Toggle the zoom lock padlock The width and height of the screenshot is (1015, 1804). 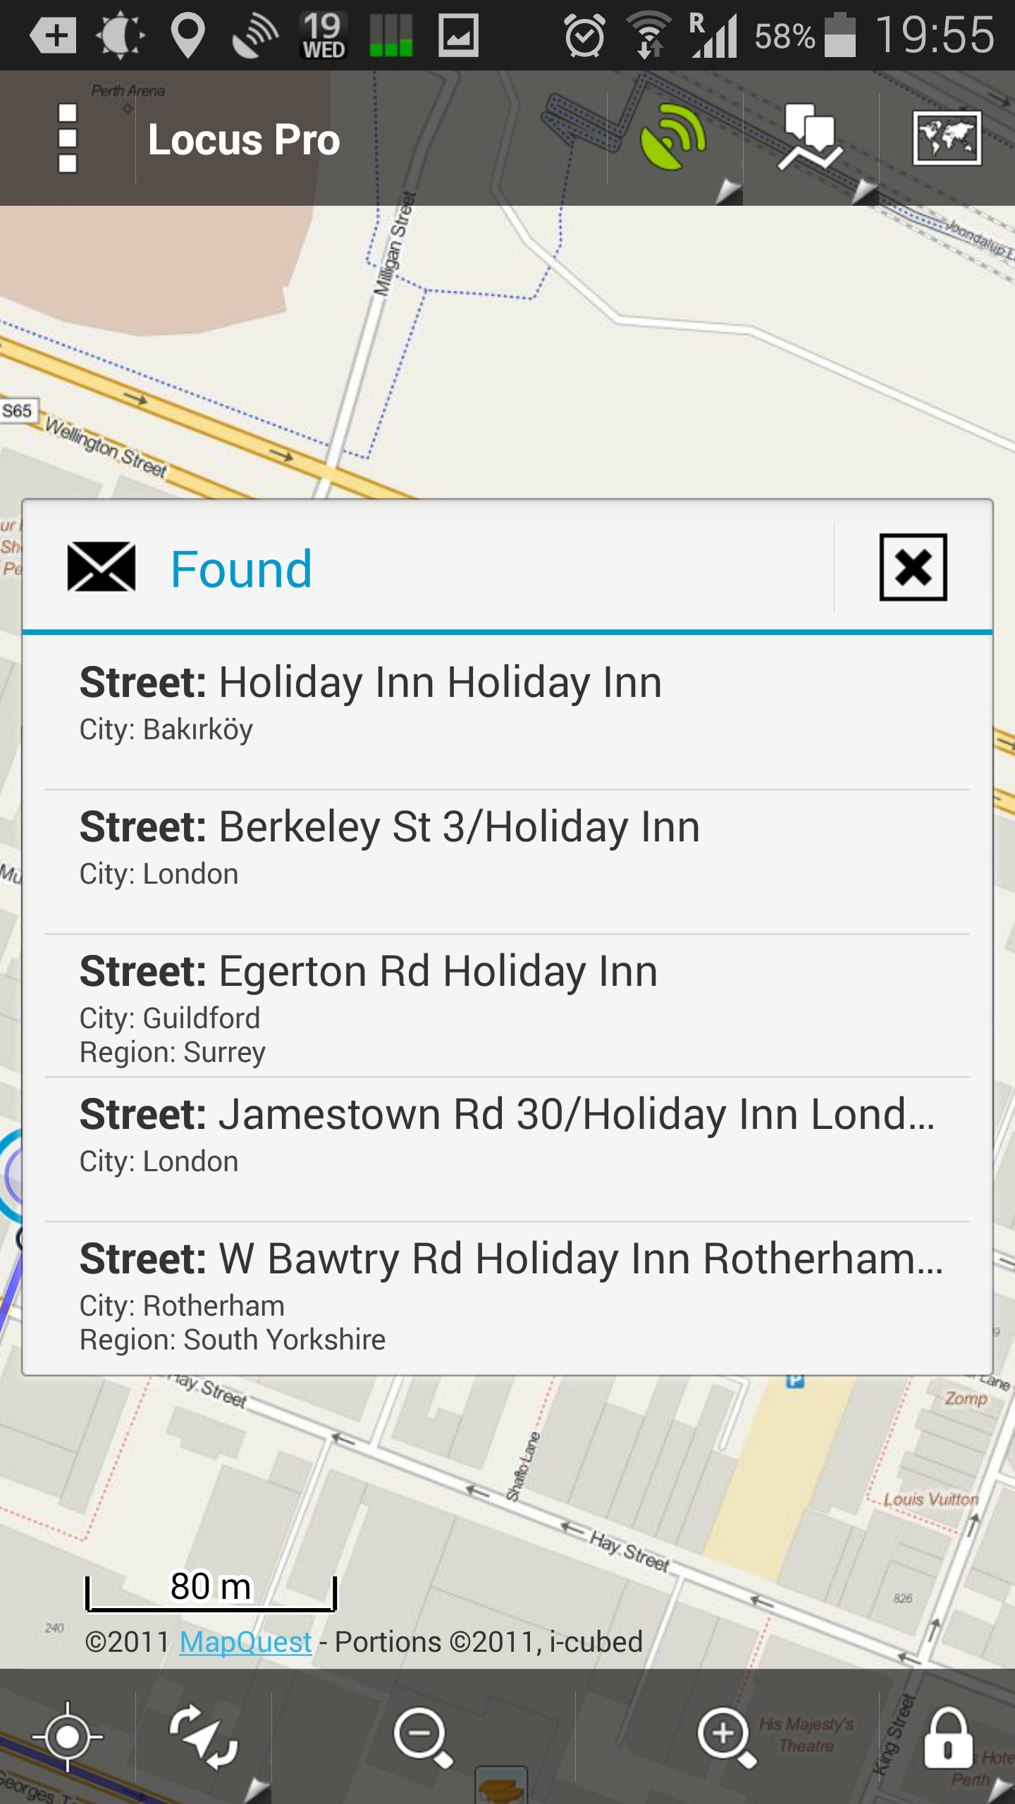(948, 1738)
